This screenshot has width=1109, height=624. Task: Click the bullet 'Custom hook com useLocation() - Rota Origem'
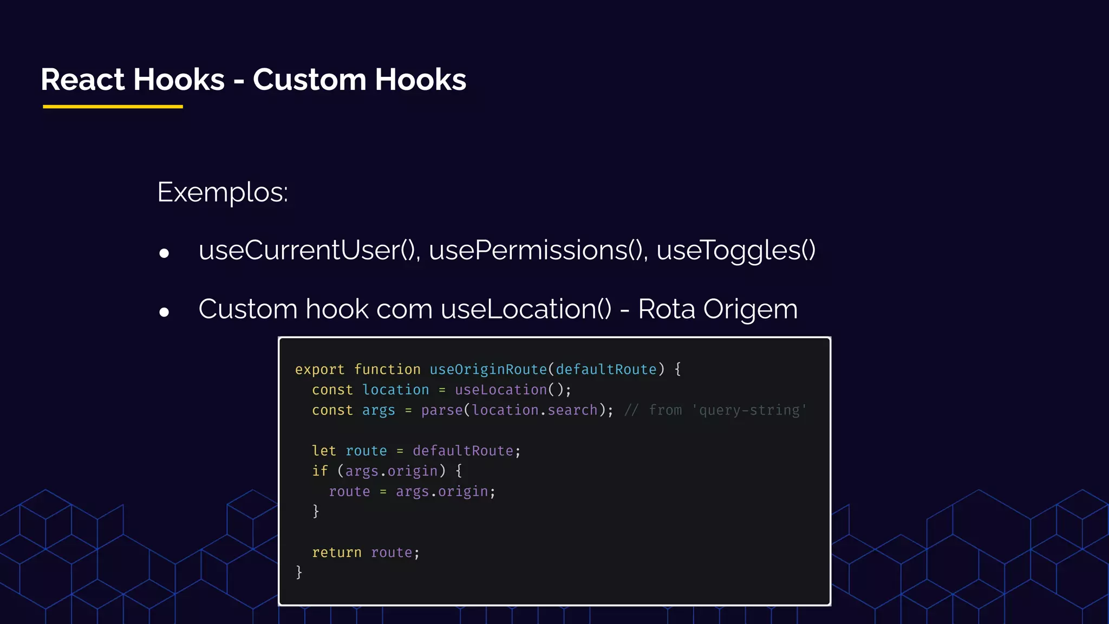pyautogui.click(x=498, y=309)
